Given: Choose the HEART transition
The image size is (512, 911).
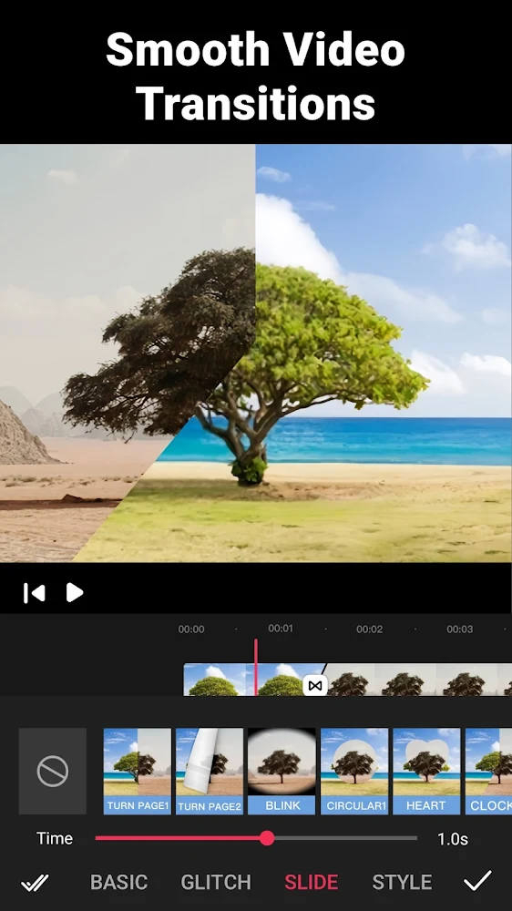Looking at the screenshot, I should (x=426, y=771).
